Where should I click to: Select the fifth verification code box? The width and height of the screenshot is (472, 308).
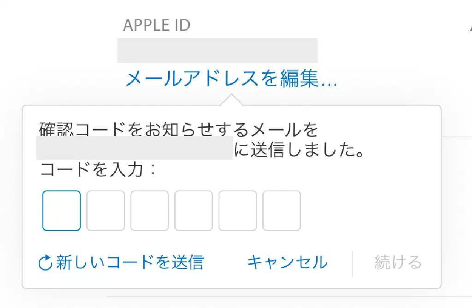237,211
